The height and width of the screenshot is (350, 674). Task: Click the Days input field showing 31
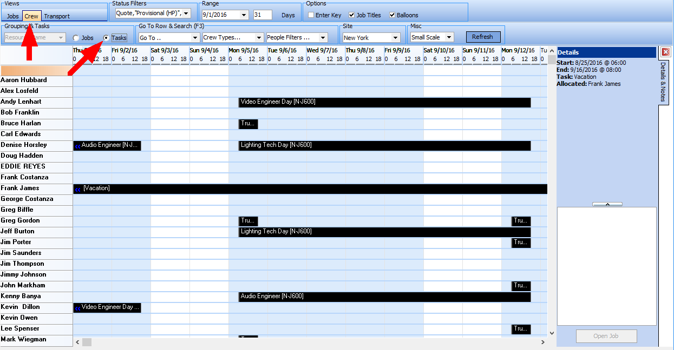click(x=262, y=15)
